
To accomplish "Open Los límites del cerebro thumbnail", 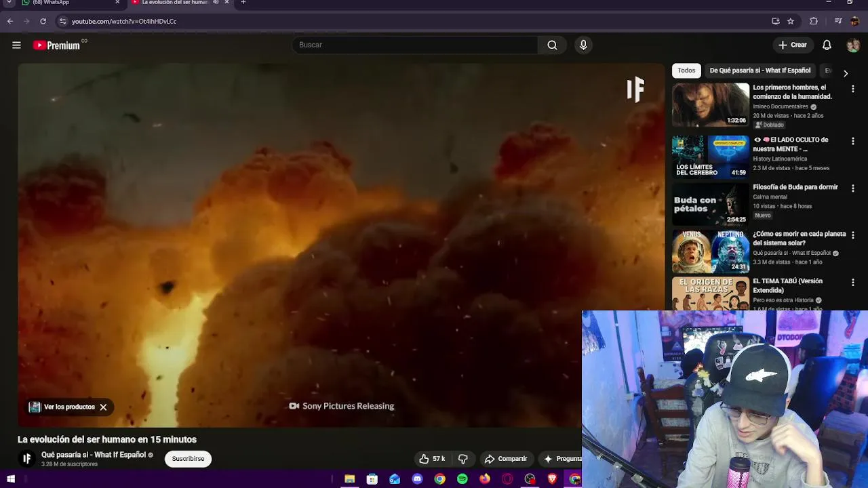I will pyautogui.click(x=711, y=157).
